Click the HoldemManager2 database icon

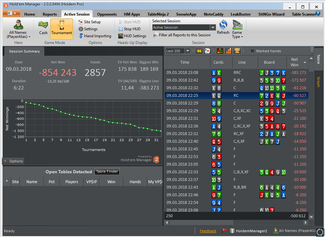[232, 231]
